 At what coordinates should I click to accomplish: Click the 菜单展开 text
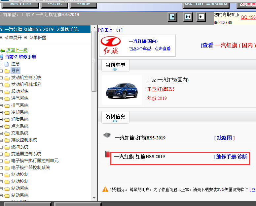tap(13, 38)
